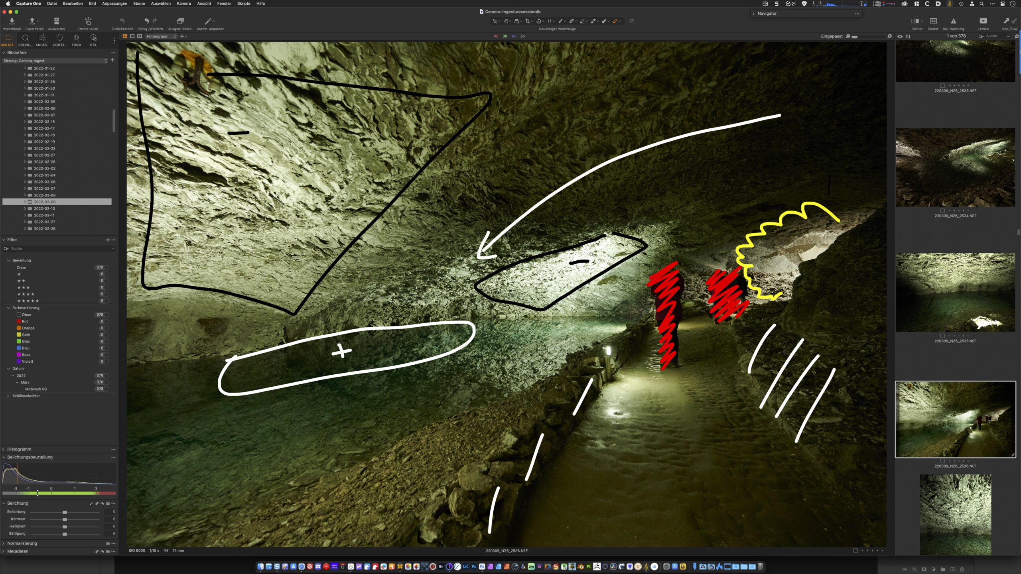Expand the 2022-03-10 folder
Viewport: 1021px width, 574px height.
[x=25, y=208]
